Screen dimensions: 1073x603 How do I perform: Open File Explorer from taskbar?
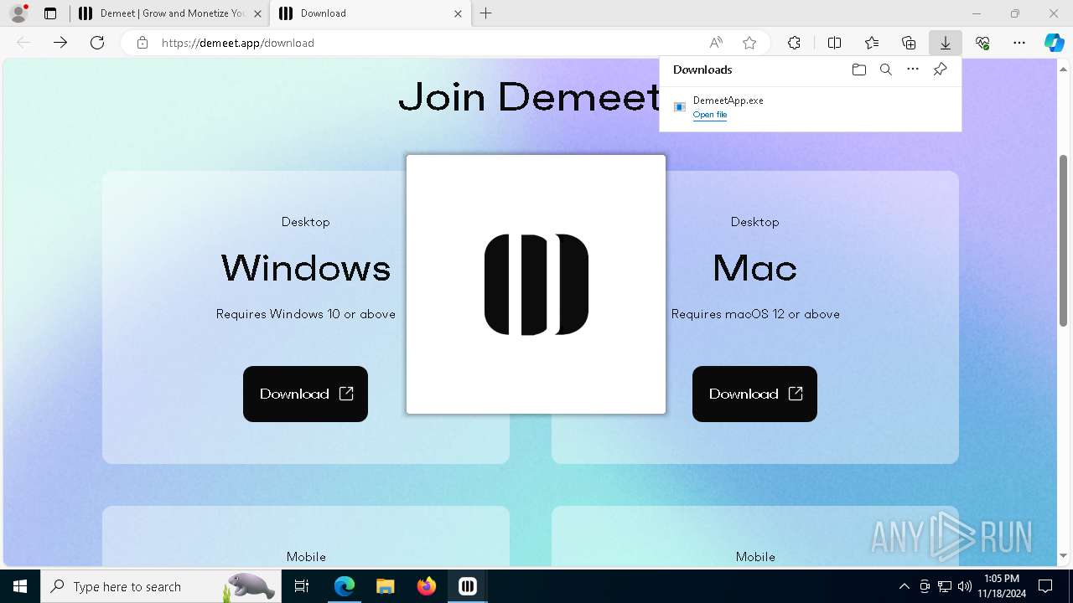pyautogui.click(x=386, y=586)
